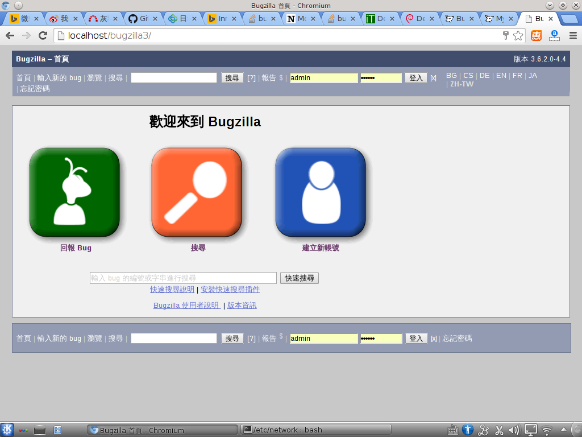Click the top 登入 login button
This screenshot has width=582, height=437.
[415, 78]
